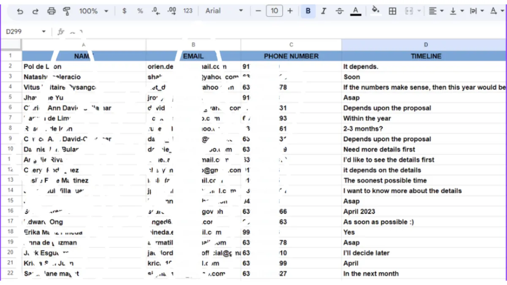Screen dimensions: 507x285
Task: Click the cell 'it depends on the details'
Action: pos(424,170)
